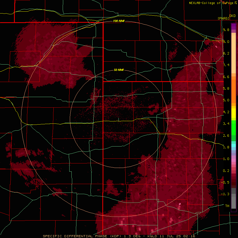Screen dimensions: 238x238
Task: Select the 1.0 scale value
Action: pyautogui.click(x=226, y=159)
